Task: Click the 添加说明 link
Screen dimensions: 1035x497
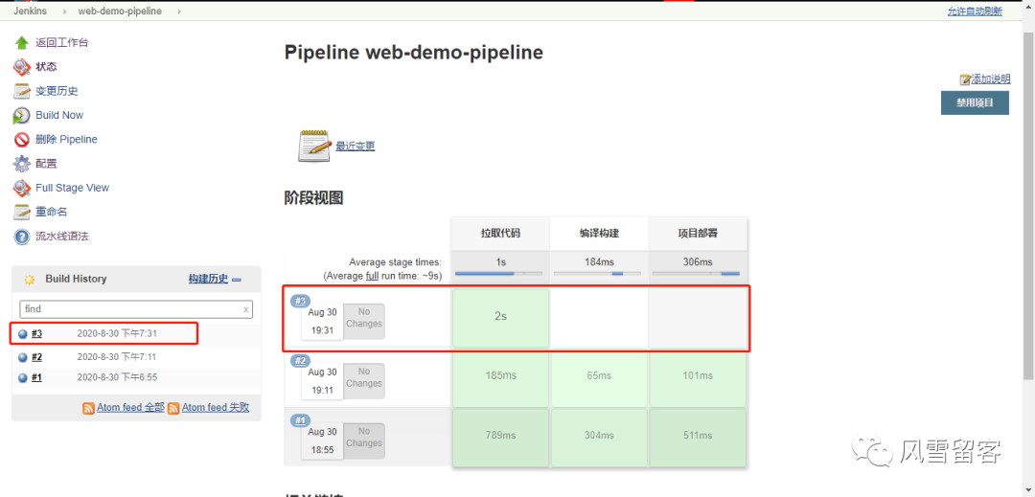Action: (991, 79)
